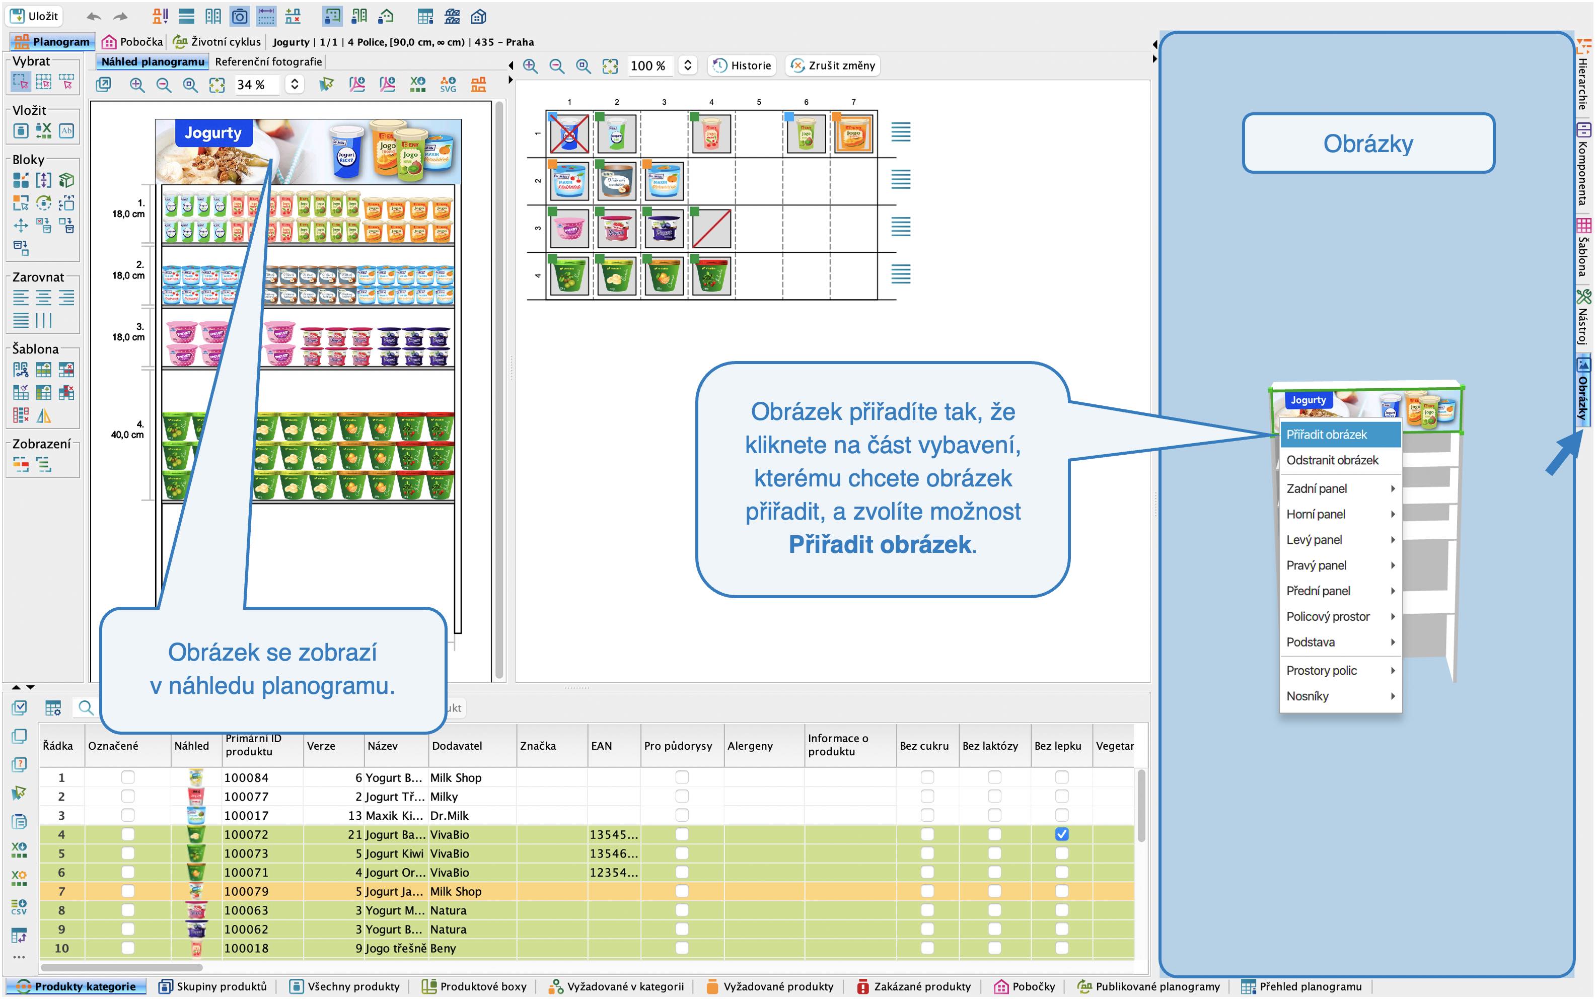Click align center icon under Zarovnat
This screenshot has height=999, width=1596.
(44, 297)
